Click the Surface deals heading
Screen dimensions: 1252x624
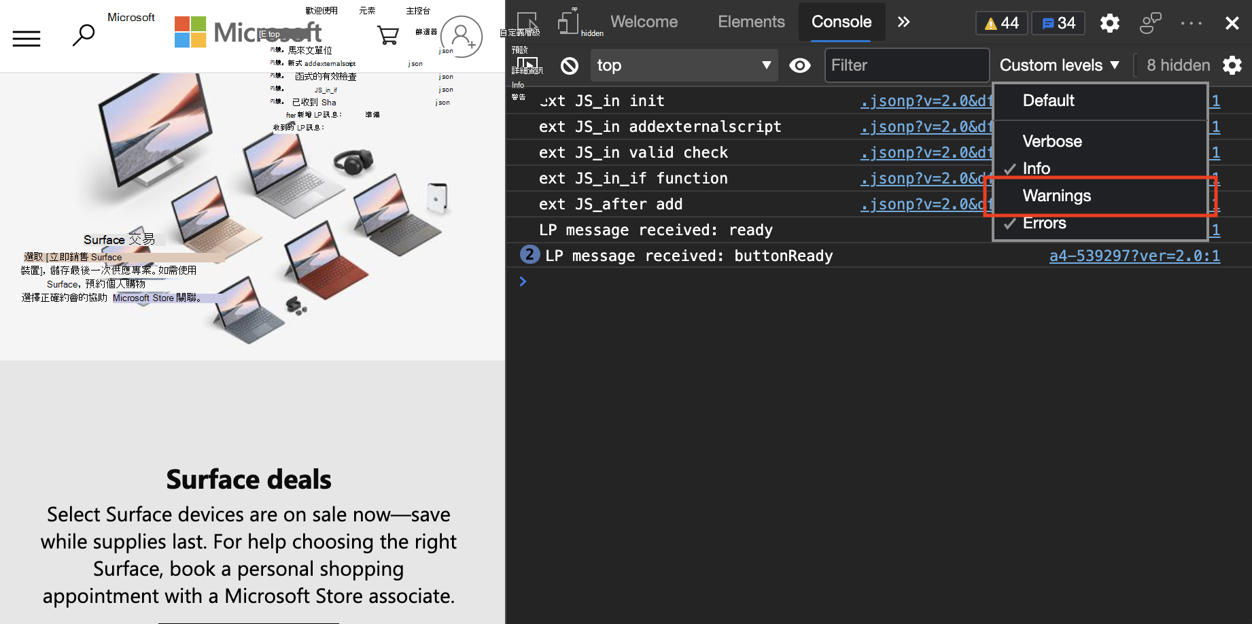coord(249,479)
